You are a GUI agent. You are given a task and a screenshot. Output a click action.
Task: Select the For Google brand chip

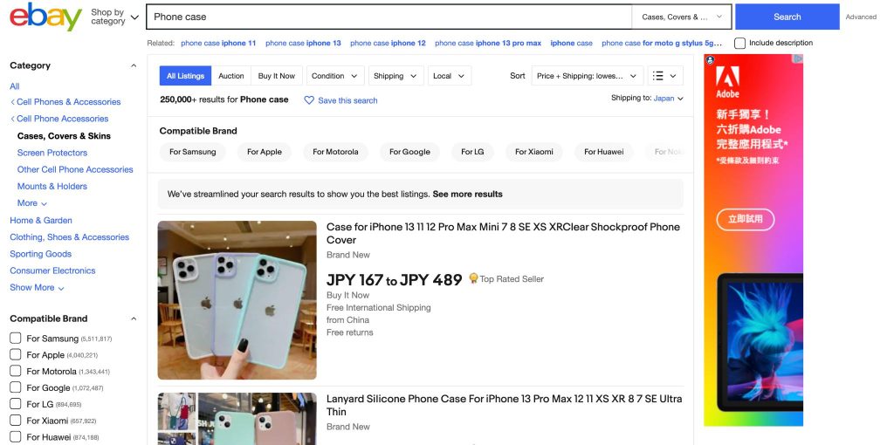pos(409,152)
